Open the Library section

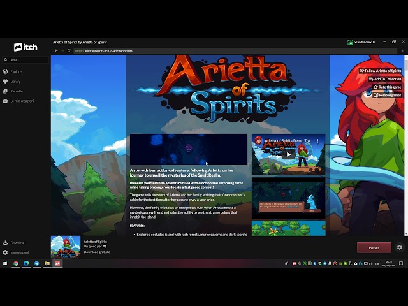click(x=15, y=81)
